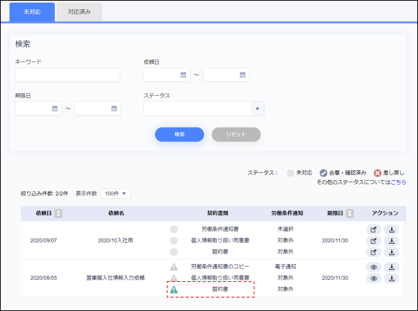Open calendar for 依頼日 start date
The height and width of the screenshot is (311, 418).
point(183,75)
